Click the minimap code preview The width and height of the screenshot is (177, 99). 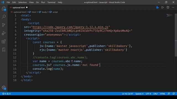tap(170, 15)
